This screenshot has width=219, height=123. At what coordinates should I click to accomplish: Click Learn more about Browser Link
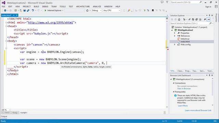(198, 110)
